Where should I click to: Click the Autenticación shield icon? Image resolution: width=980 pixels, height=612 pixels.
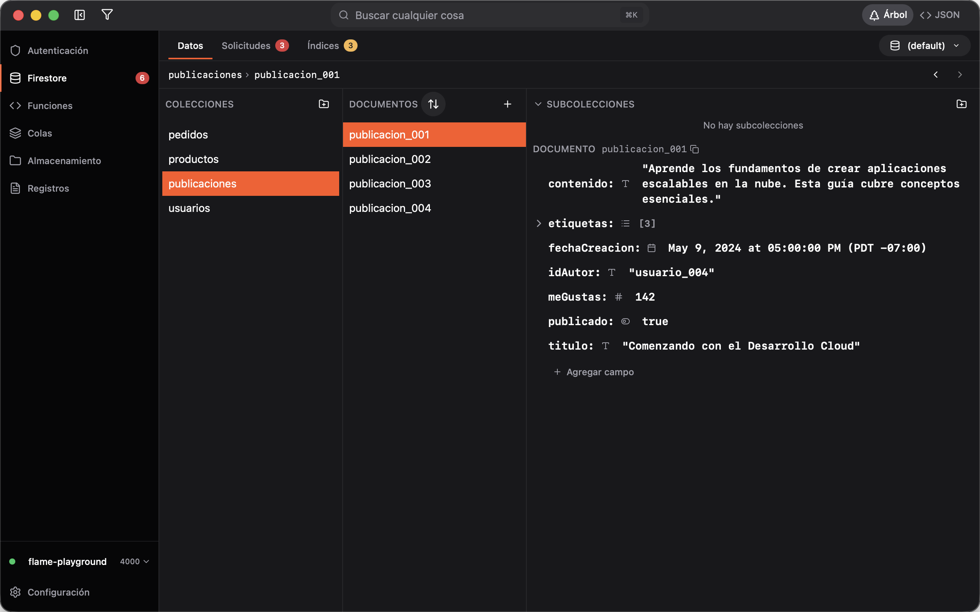click(15, 50)
